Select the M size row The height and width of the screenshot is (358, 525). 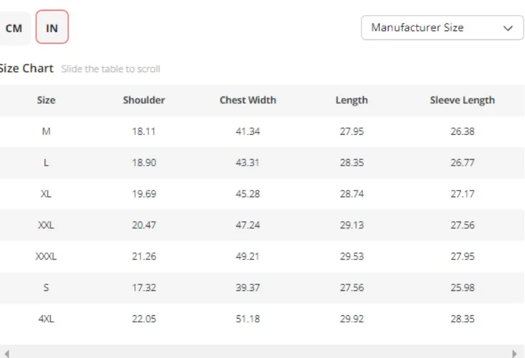(x=46, y=131)
